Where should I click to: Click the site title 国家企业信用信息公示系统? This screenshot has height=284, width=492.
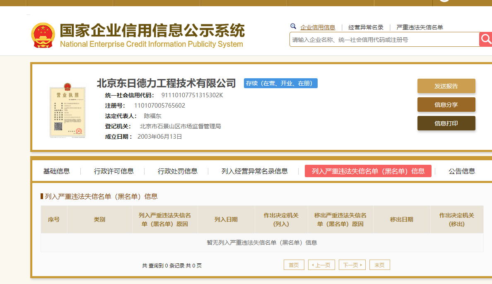(152, 31)
